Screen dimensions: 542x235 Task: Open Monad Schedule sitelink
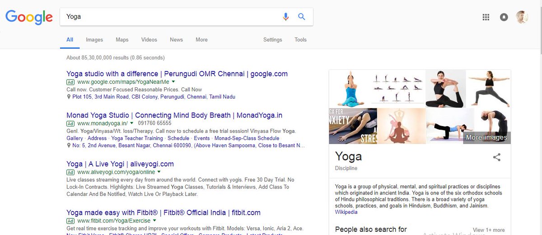pyautogui.click(x=178, y=138)
